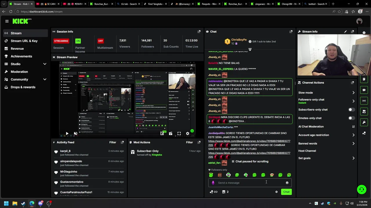Open Steam from taskbar
Viewport: 371px width, 208px height.
point(23,203)
